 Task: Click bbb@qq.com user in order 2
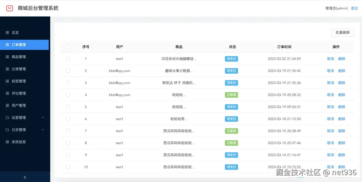(x=119, y=71)
